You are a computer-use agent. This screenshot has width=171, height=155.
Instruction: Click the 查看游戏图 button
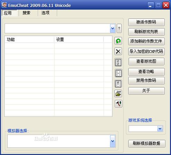click(146, 62)
